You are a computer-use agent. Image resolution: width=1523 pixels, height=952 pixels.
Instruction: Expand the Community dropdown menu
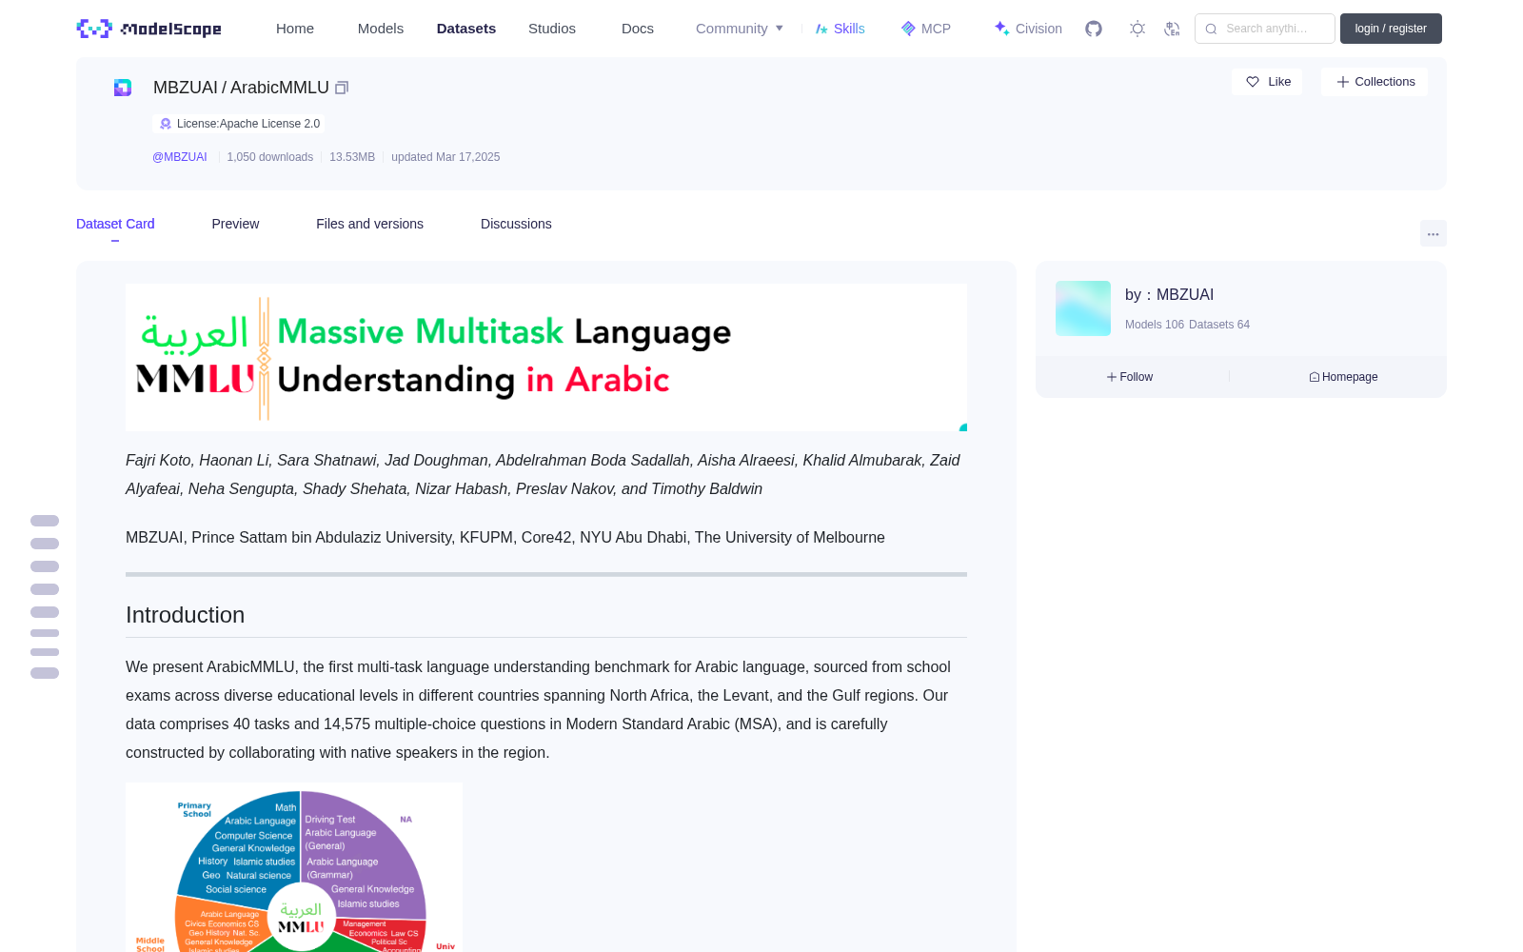(740, 29)
